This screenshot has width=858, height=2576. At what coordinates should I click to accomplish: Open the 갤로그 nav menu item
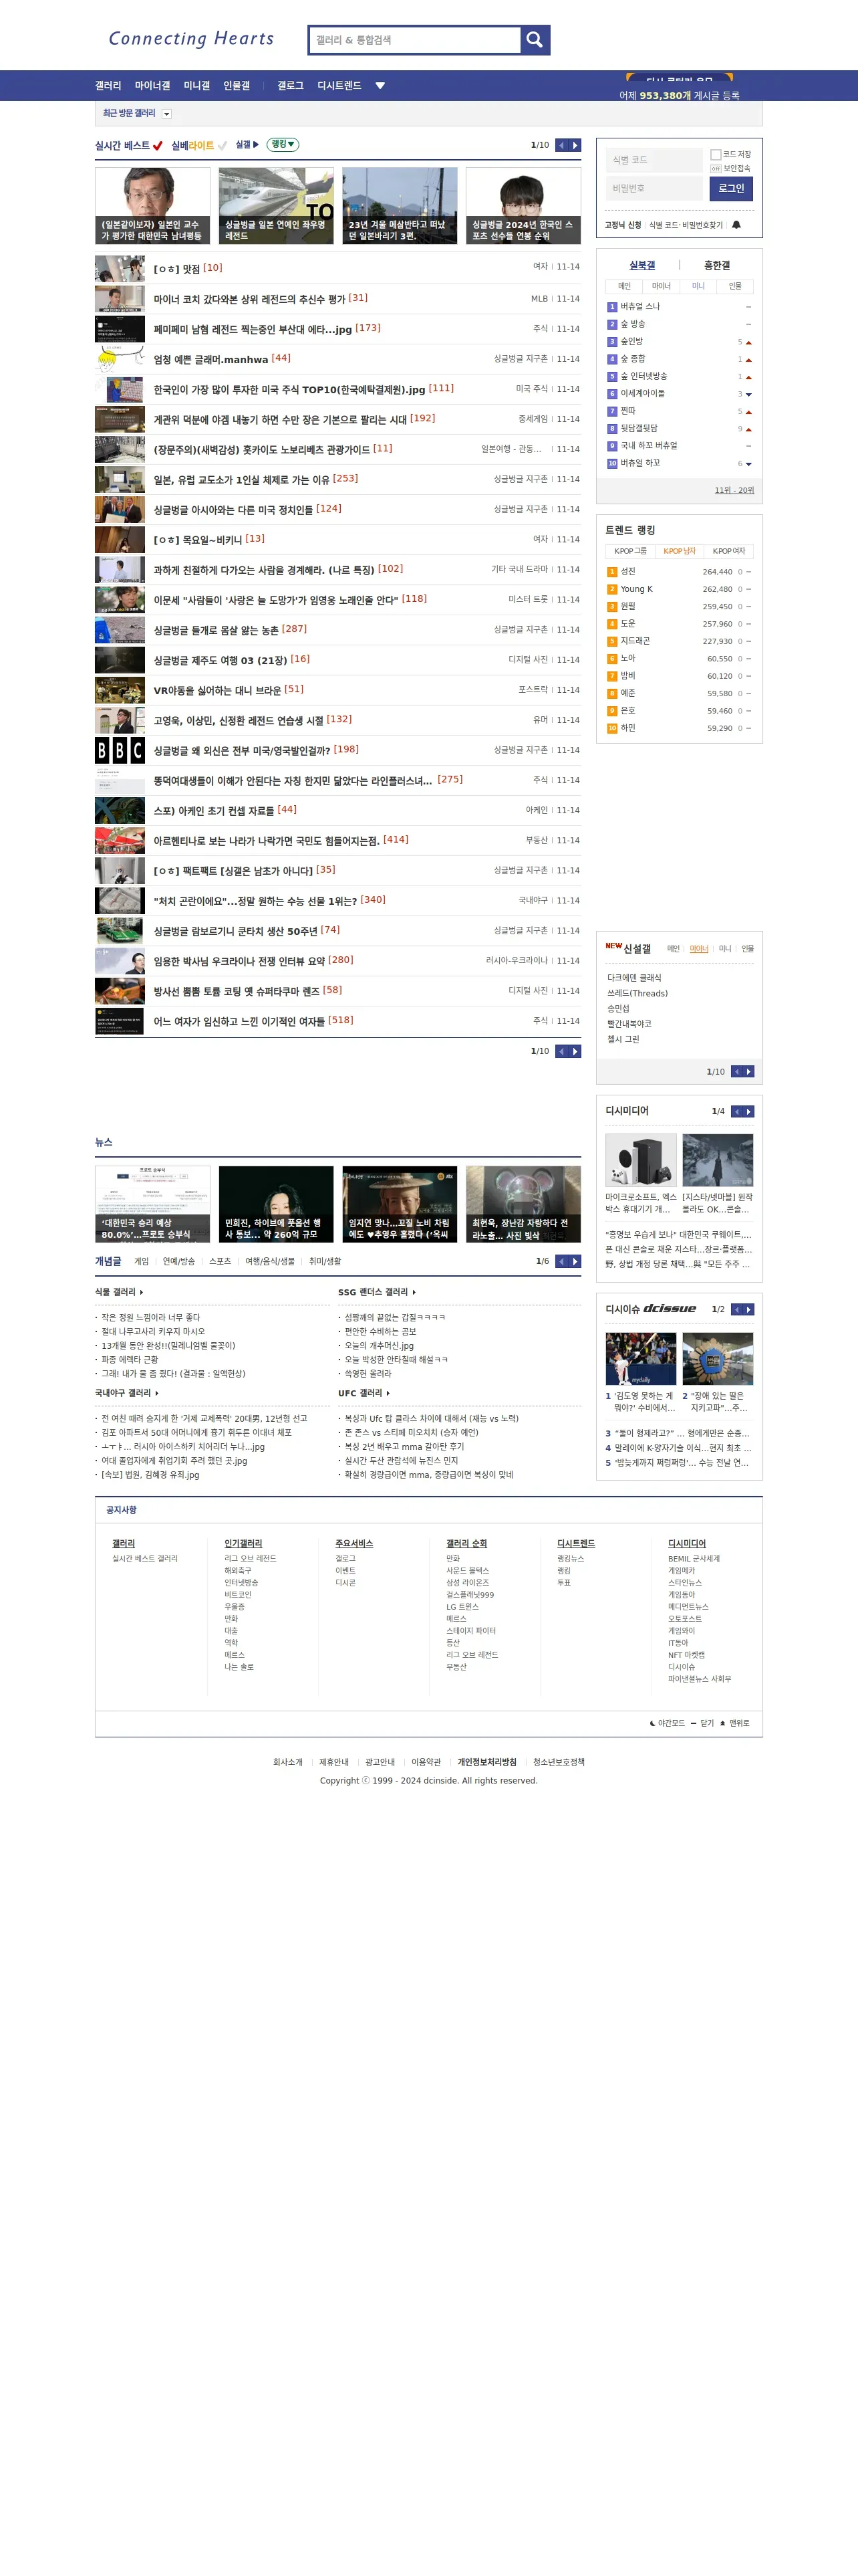pyautogui.click(x=291, y=86)
